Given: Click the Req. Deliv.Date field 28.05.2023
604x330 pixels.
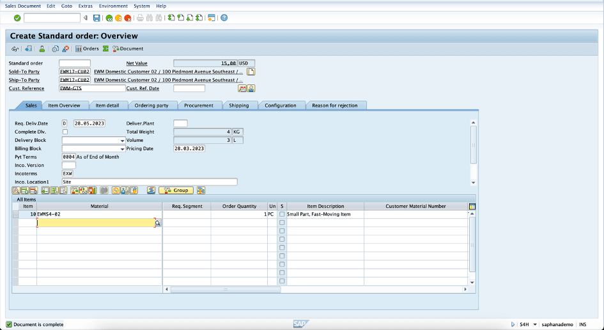Looking at the screenshot, I should point(89,123).
